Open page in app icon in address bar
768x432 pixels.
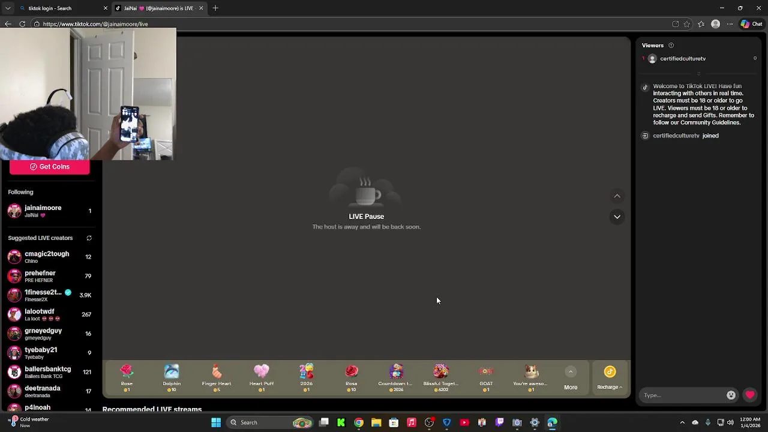point(676,24)
